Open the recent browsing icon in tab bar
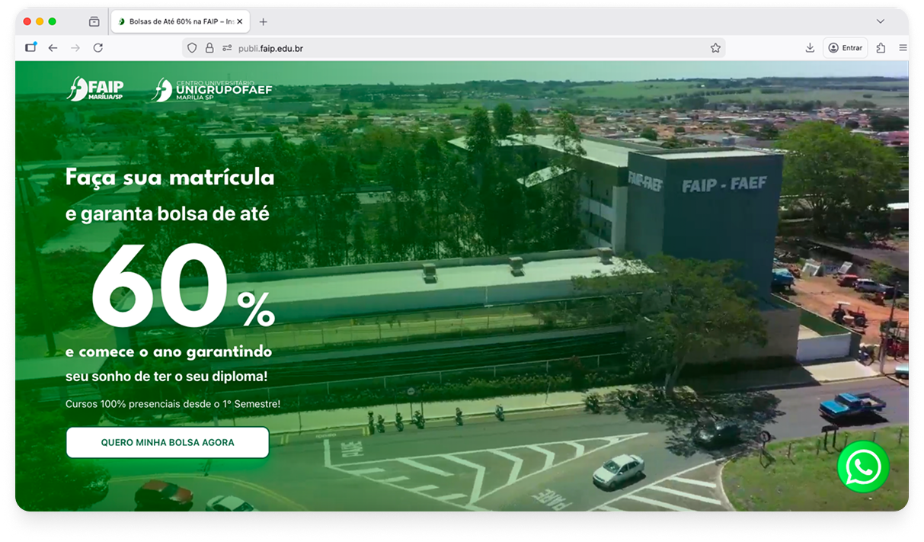The height and width of the screenshot is (542, 924). [x=94, y=22]
